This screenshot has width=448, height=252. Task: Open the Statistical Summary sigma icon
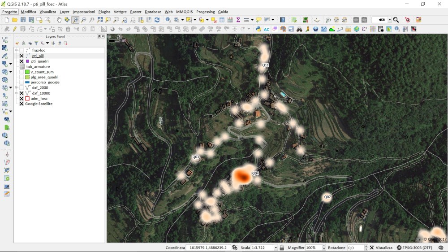point(238,20)
